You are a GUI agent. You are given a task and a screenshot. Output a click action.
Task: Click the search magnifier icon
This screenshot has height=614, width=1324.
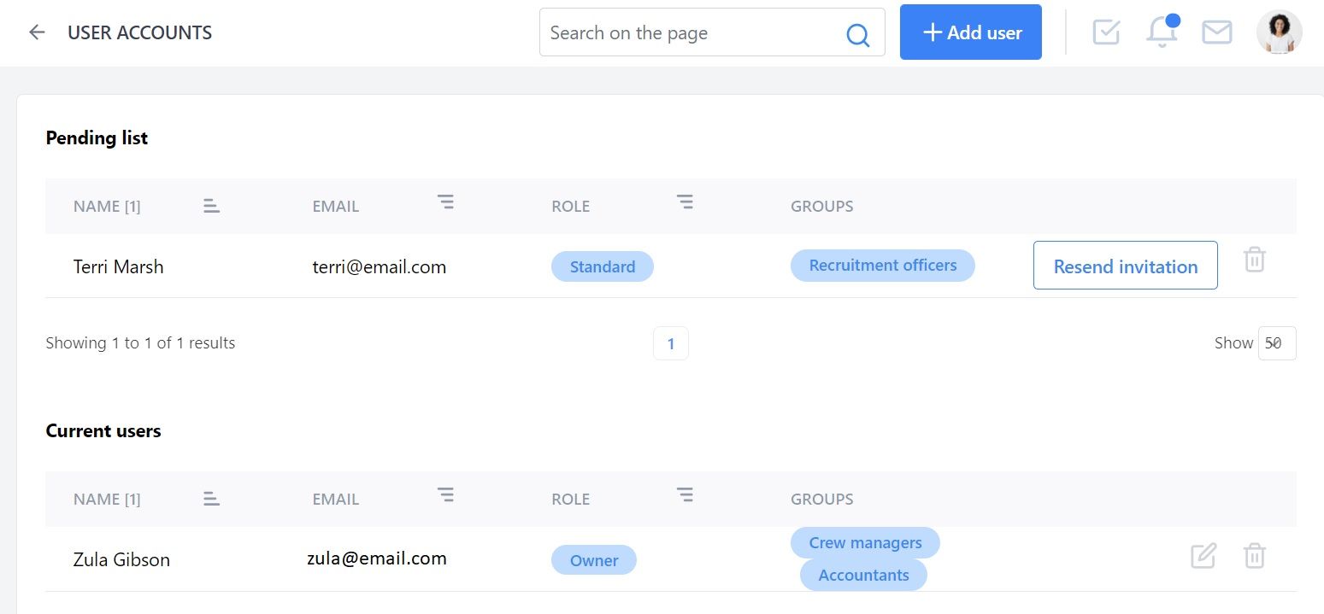click(857, 34)
